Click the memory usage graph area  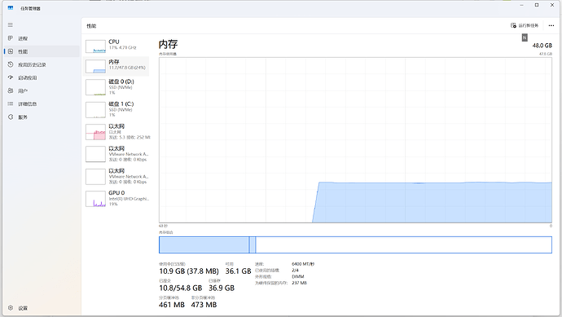tap(355, 140)
